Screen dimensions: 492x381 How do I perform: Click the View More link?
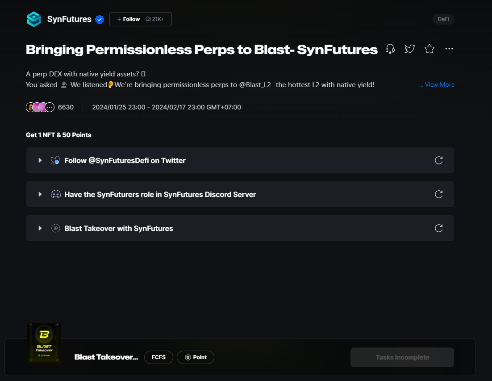point(437,84)
